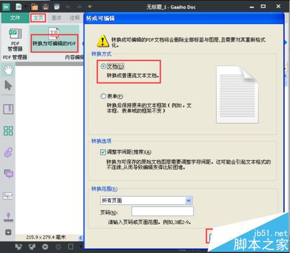Select the arrow selection tool
Screen dimensions: 290x253
point(8,85)
